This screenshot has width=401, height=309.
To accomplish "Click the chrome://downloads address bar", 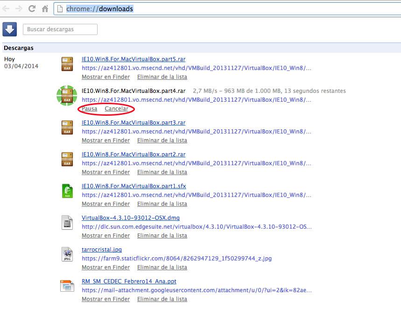I will tap(224, 9).
